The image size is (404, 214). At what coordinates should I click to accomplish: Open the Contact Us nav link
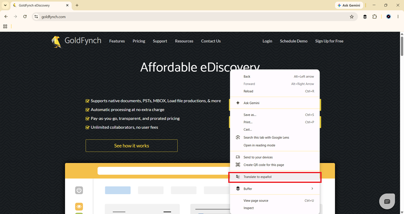coord(211,41)
